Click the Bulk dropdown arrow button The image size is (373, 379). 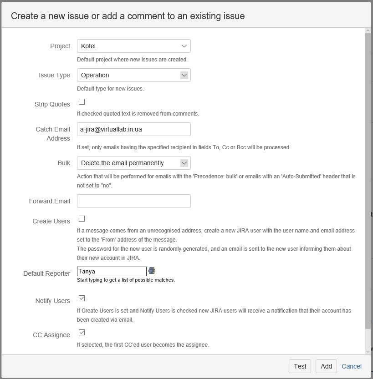[x=184, y=163]
